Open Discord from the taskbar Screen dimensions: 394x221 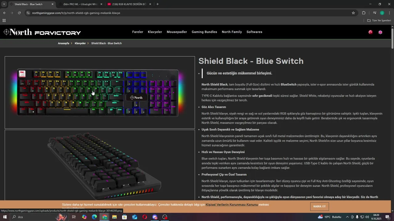[x=155, y=217]
